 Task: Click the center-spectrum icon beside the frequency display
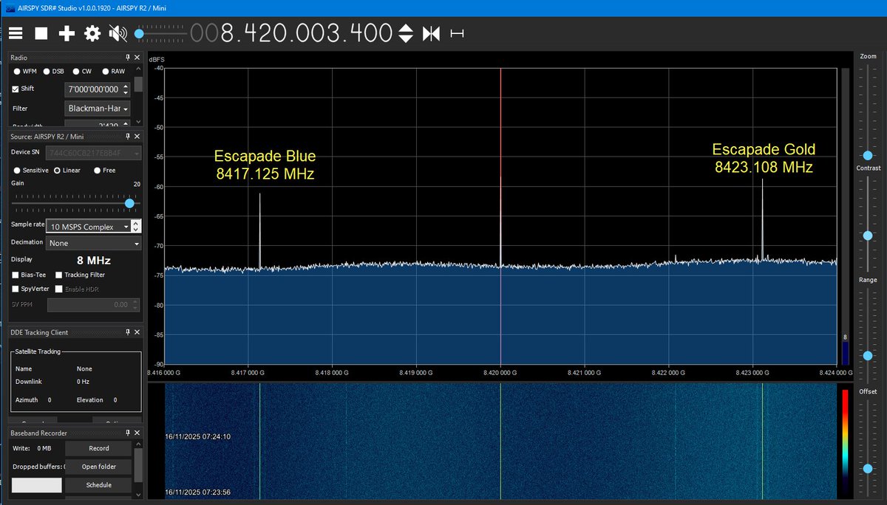coord(431,32)
